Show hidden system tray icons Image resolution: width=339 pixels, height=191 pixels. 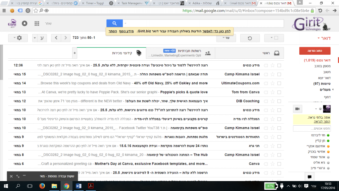coord(288,186)
